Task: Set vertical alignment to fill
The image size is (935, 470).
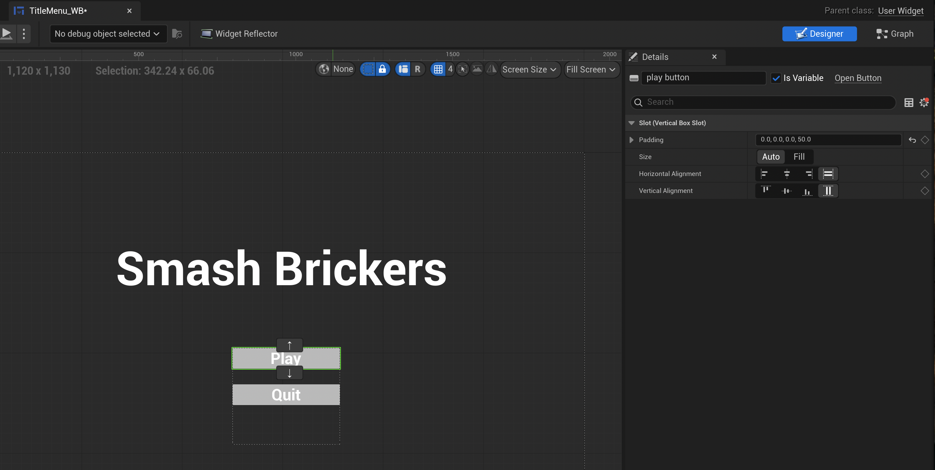Action: [x=828, y=191]
